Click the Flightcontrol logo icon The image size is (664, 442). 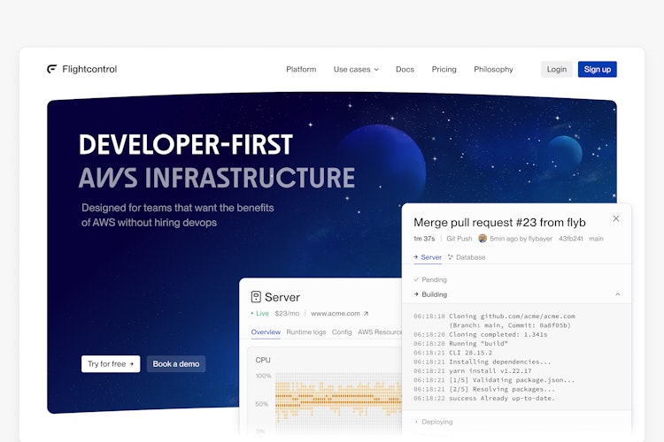click(x=51, y=69)
